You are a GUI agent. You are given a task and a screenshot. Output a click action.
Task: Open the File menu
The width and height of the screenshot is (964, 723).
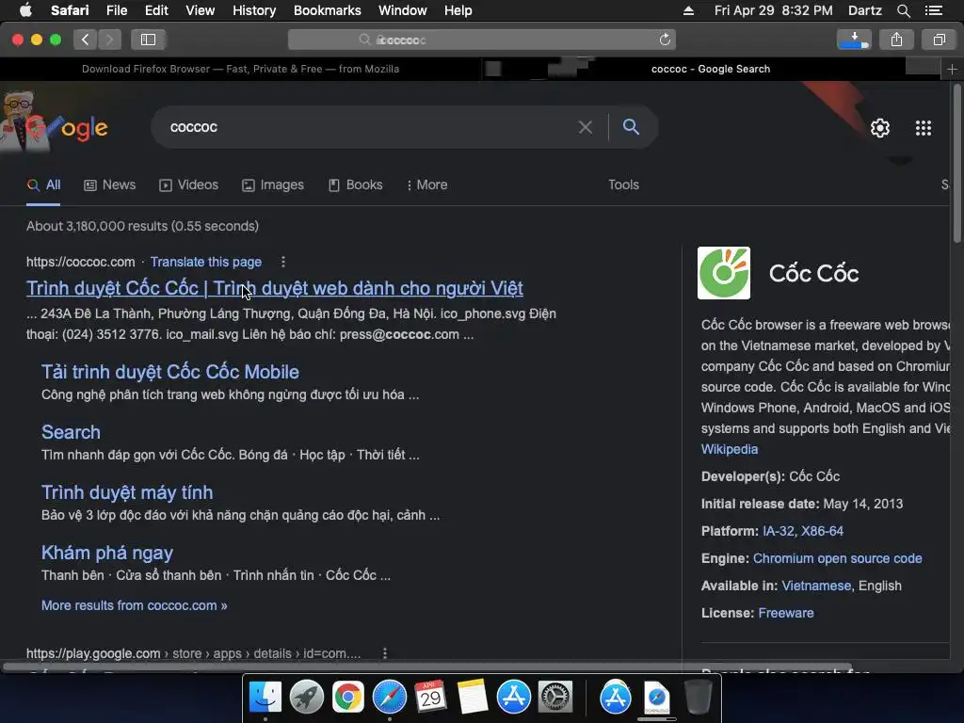116,10
